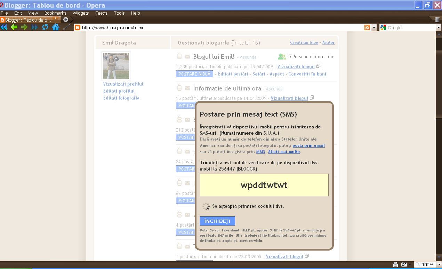Go forward with the green right arrow

coord(24,27)
